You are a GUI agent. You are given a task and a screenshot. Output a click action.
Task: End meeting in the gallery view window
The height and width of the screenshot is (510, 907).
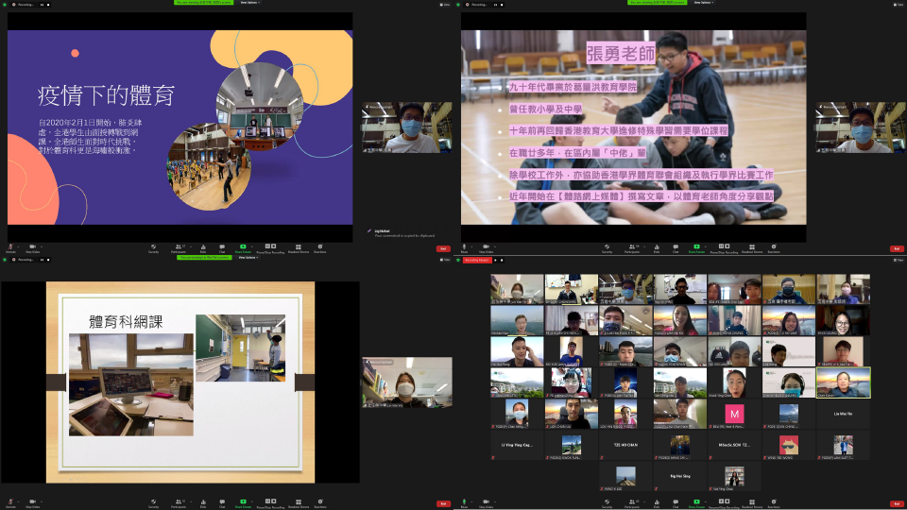[x=897, y=503]
